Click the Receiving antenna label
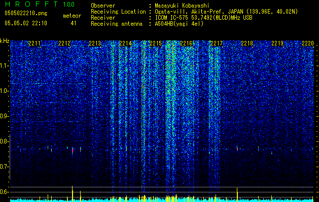This screenshot has width=319, height=202. pyautogui.click(x=117, y=24)
